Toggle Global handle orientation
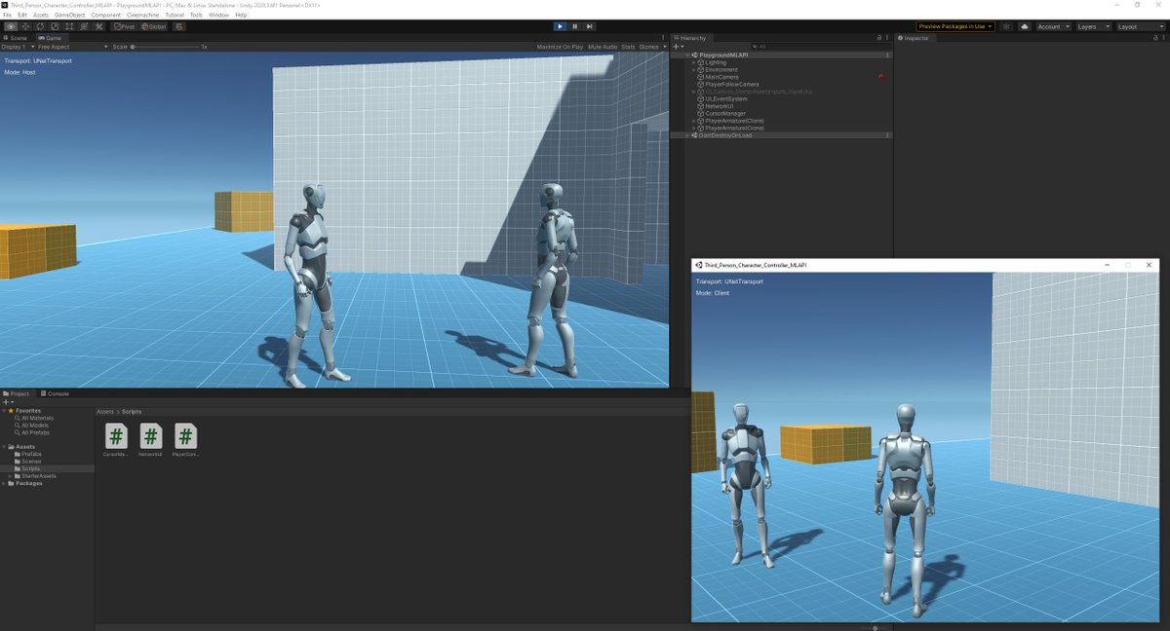1170x631 pixels. pos(154,26)
